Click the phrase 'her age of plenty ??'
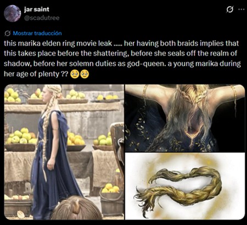The height and width of the screenshot is (225, 247). click(36, 74)
